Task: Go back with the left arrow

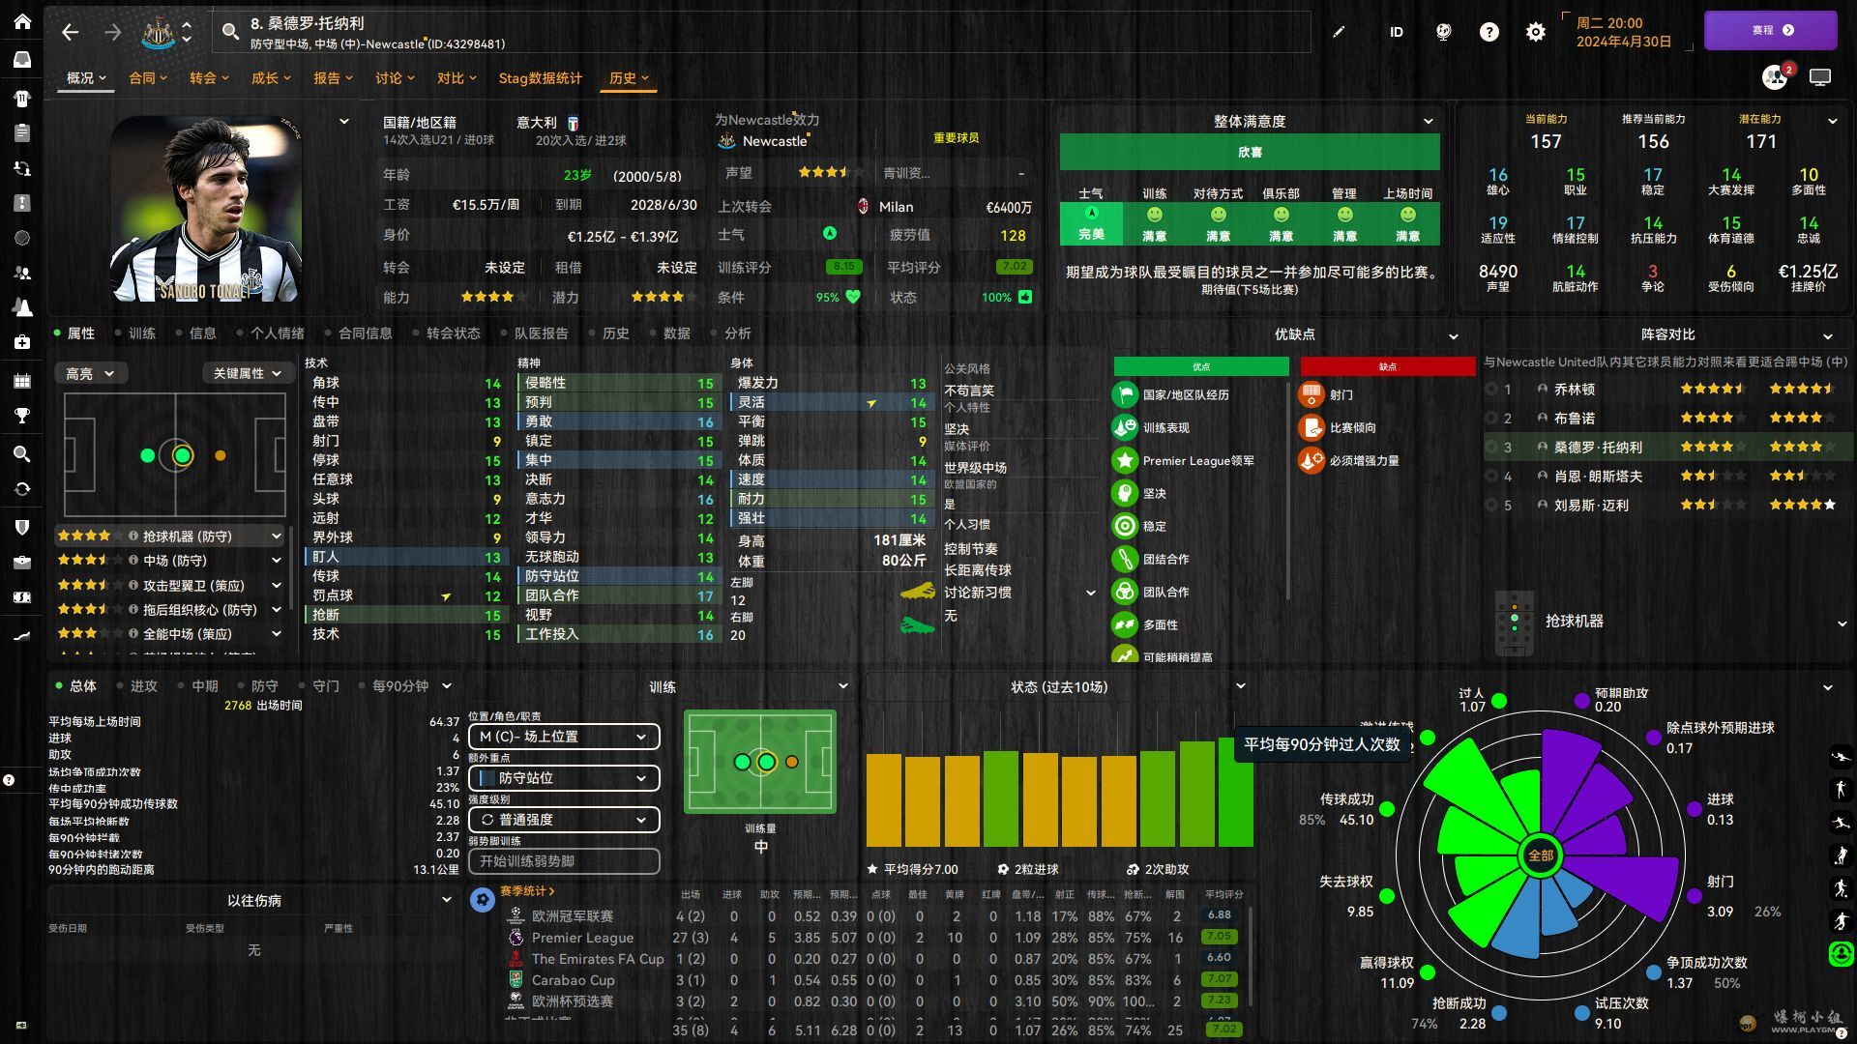Action: [x=70, y=32]
